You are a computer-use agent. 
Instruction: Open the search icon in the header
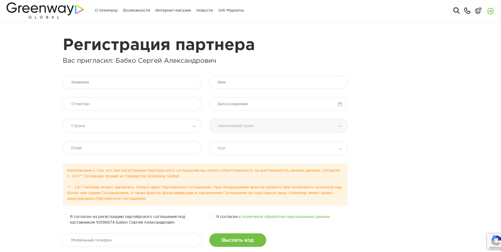pyautogui.click(x=456, y=11)
